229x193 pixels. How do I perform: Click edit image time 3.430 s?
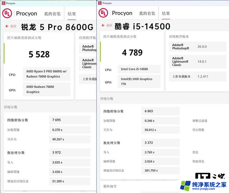tap(70, 172)
